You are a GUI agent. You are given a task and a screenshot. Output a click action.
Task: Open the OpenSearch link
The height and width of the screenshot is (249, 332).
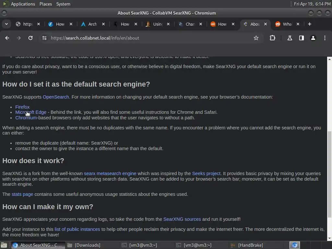click(56, 97)
